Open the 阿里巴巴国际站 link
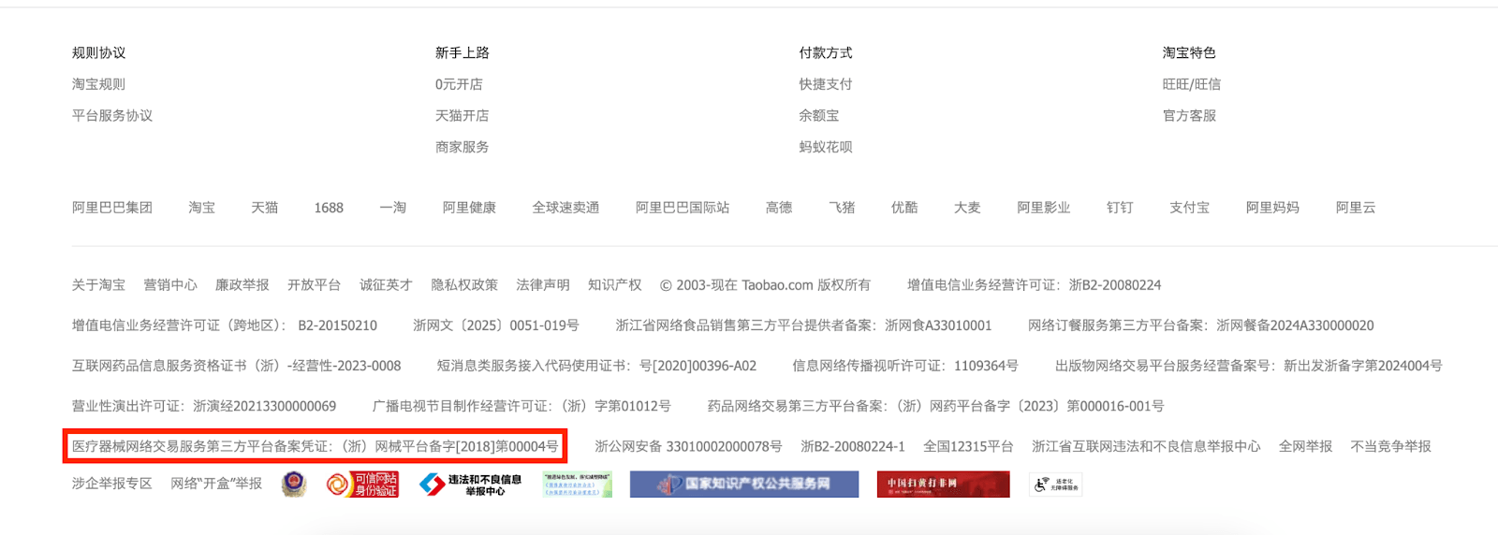 click(x=683, y=208)
